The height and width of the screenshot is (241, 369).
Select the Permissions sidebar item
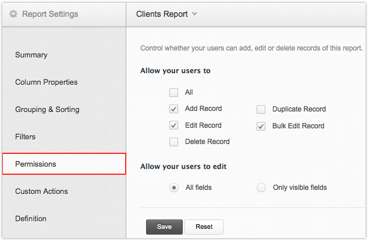36,164
